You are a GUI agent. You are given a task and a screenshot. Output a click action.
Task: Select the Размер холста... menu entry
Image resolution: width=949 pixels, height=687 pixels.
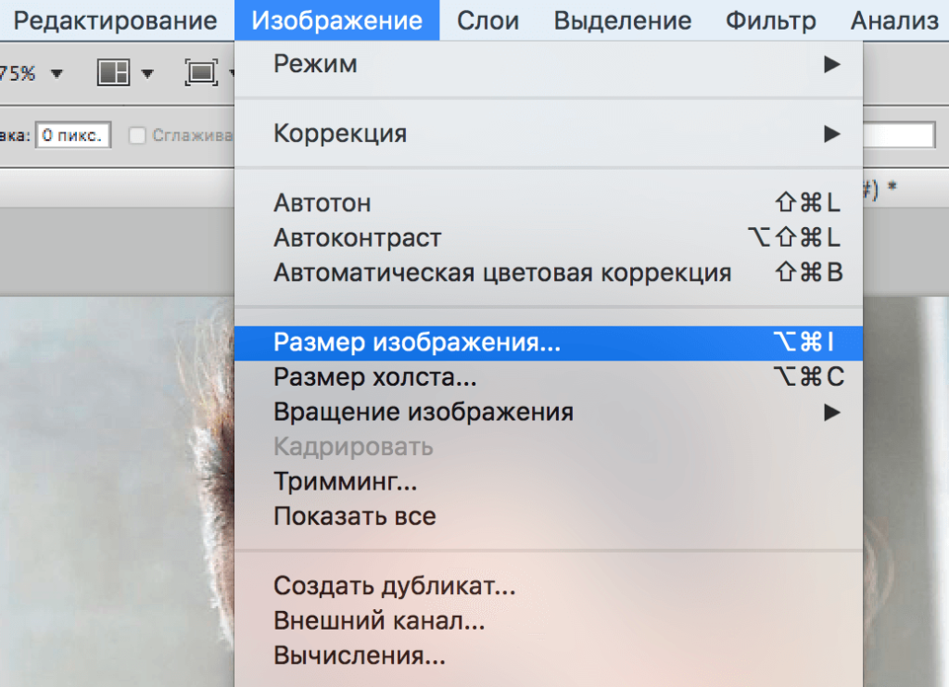click(375, 377)
